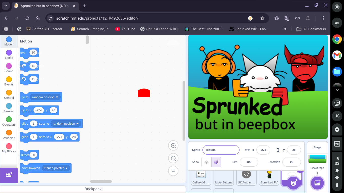
Task: Edit the sprite Size field
Action: 249,162
